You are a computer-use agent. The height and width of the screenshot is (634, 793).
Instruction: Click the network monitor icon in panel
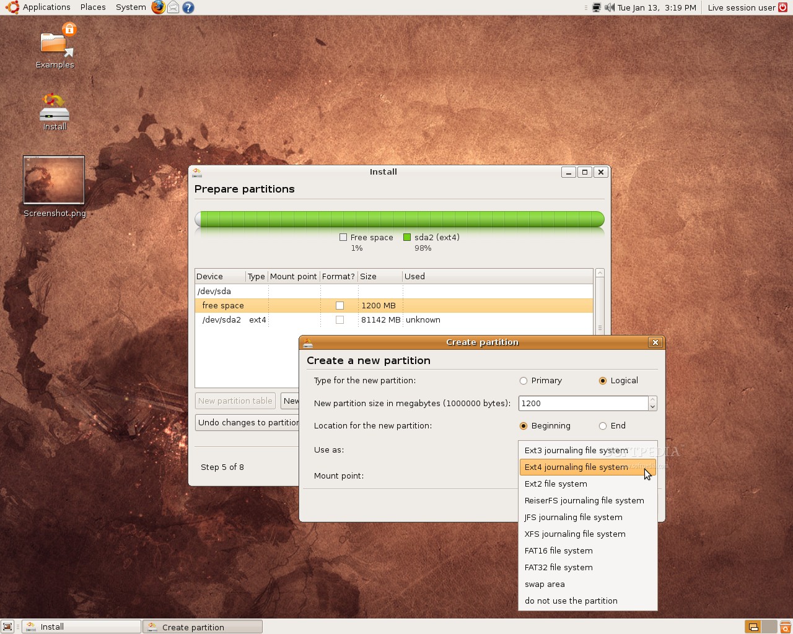tap(596, 7)
